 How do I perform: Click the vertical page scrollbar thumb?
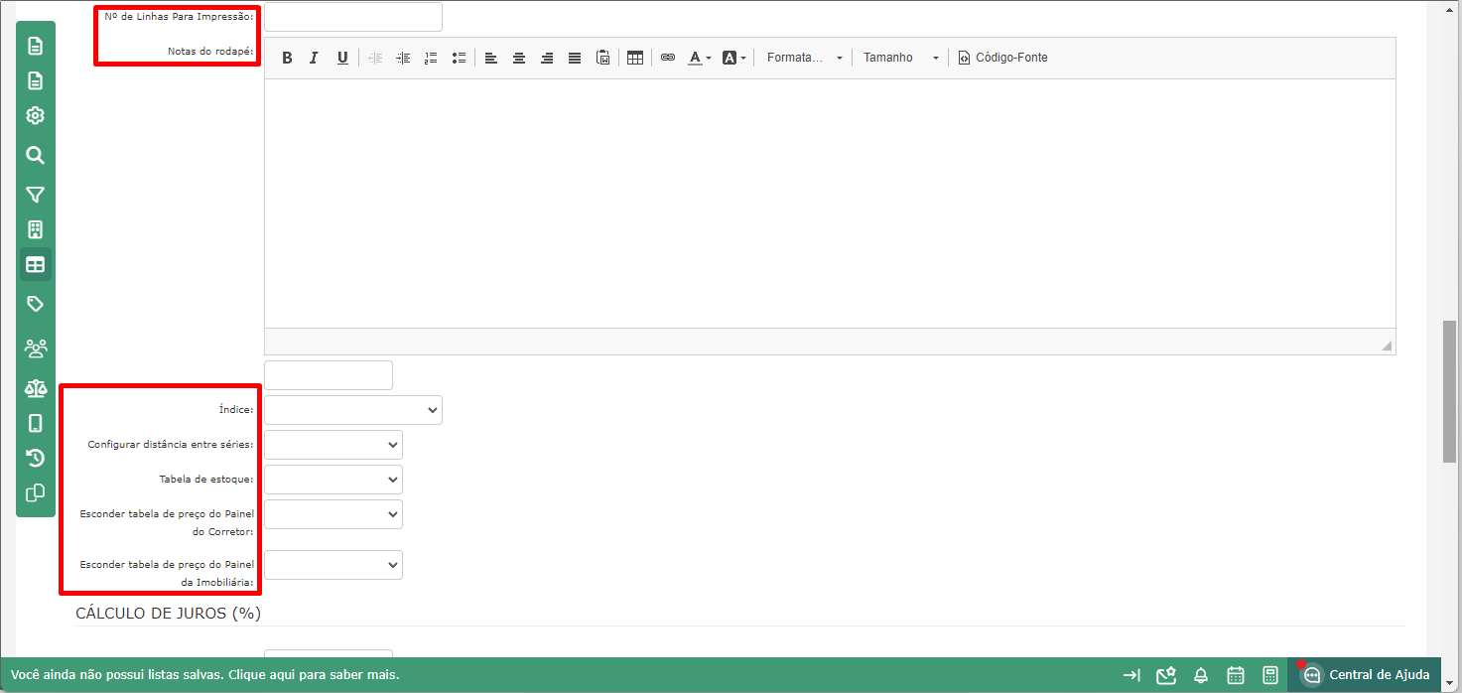pos(1450,391)
